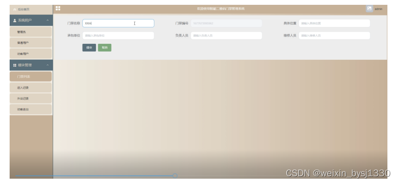Open 进入记录 in the sidebar
Screen dimensions: 398x183
(x=31, y=88)
